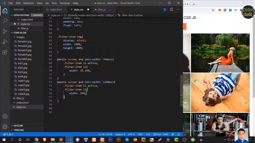Open Brave browser from the taskbar

click(45, 139)
